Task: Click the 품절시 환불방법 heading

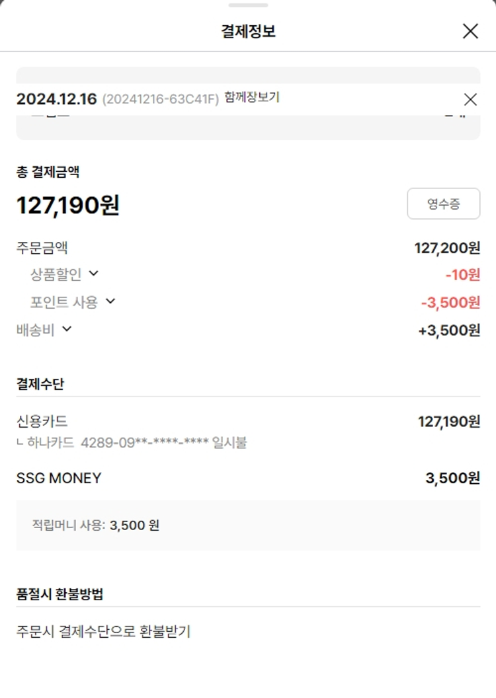Action: [60, 594]
